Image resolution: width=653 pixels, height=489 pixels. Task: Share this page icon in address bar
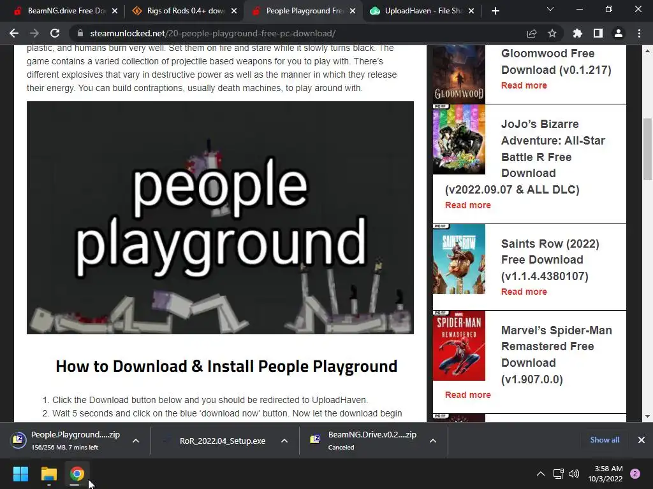(532, 33)
